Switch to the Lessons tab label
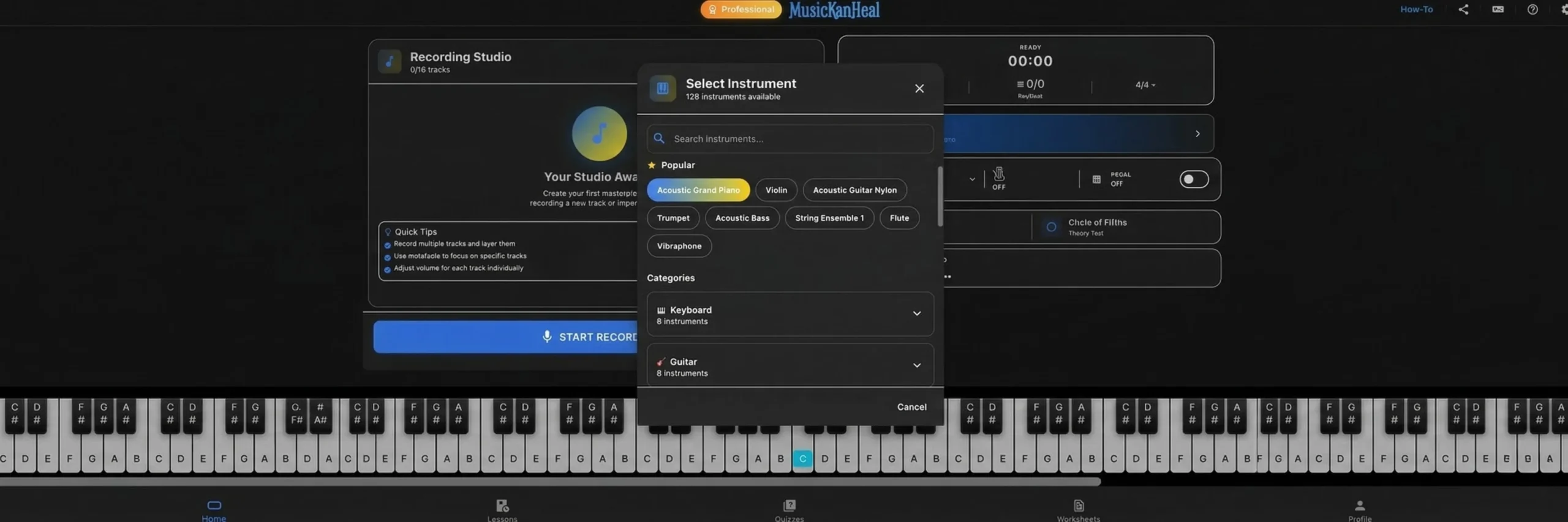Image resolution: width=1568 pixels, height=522 pixels. [502, 518]
